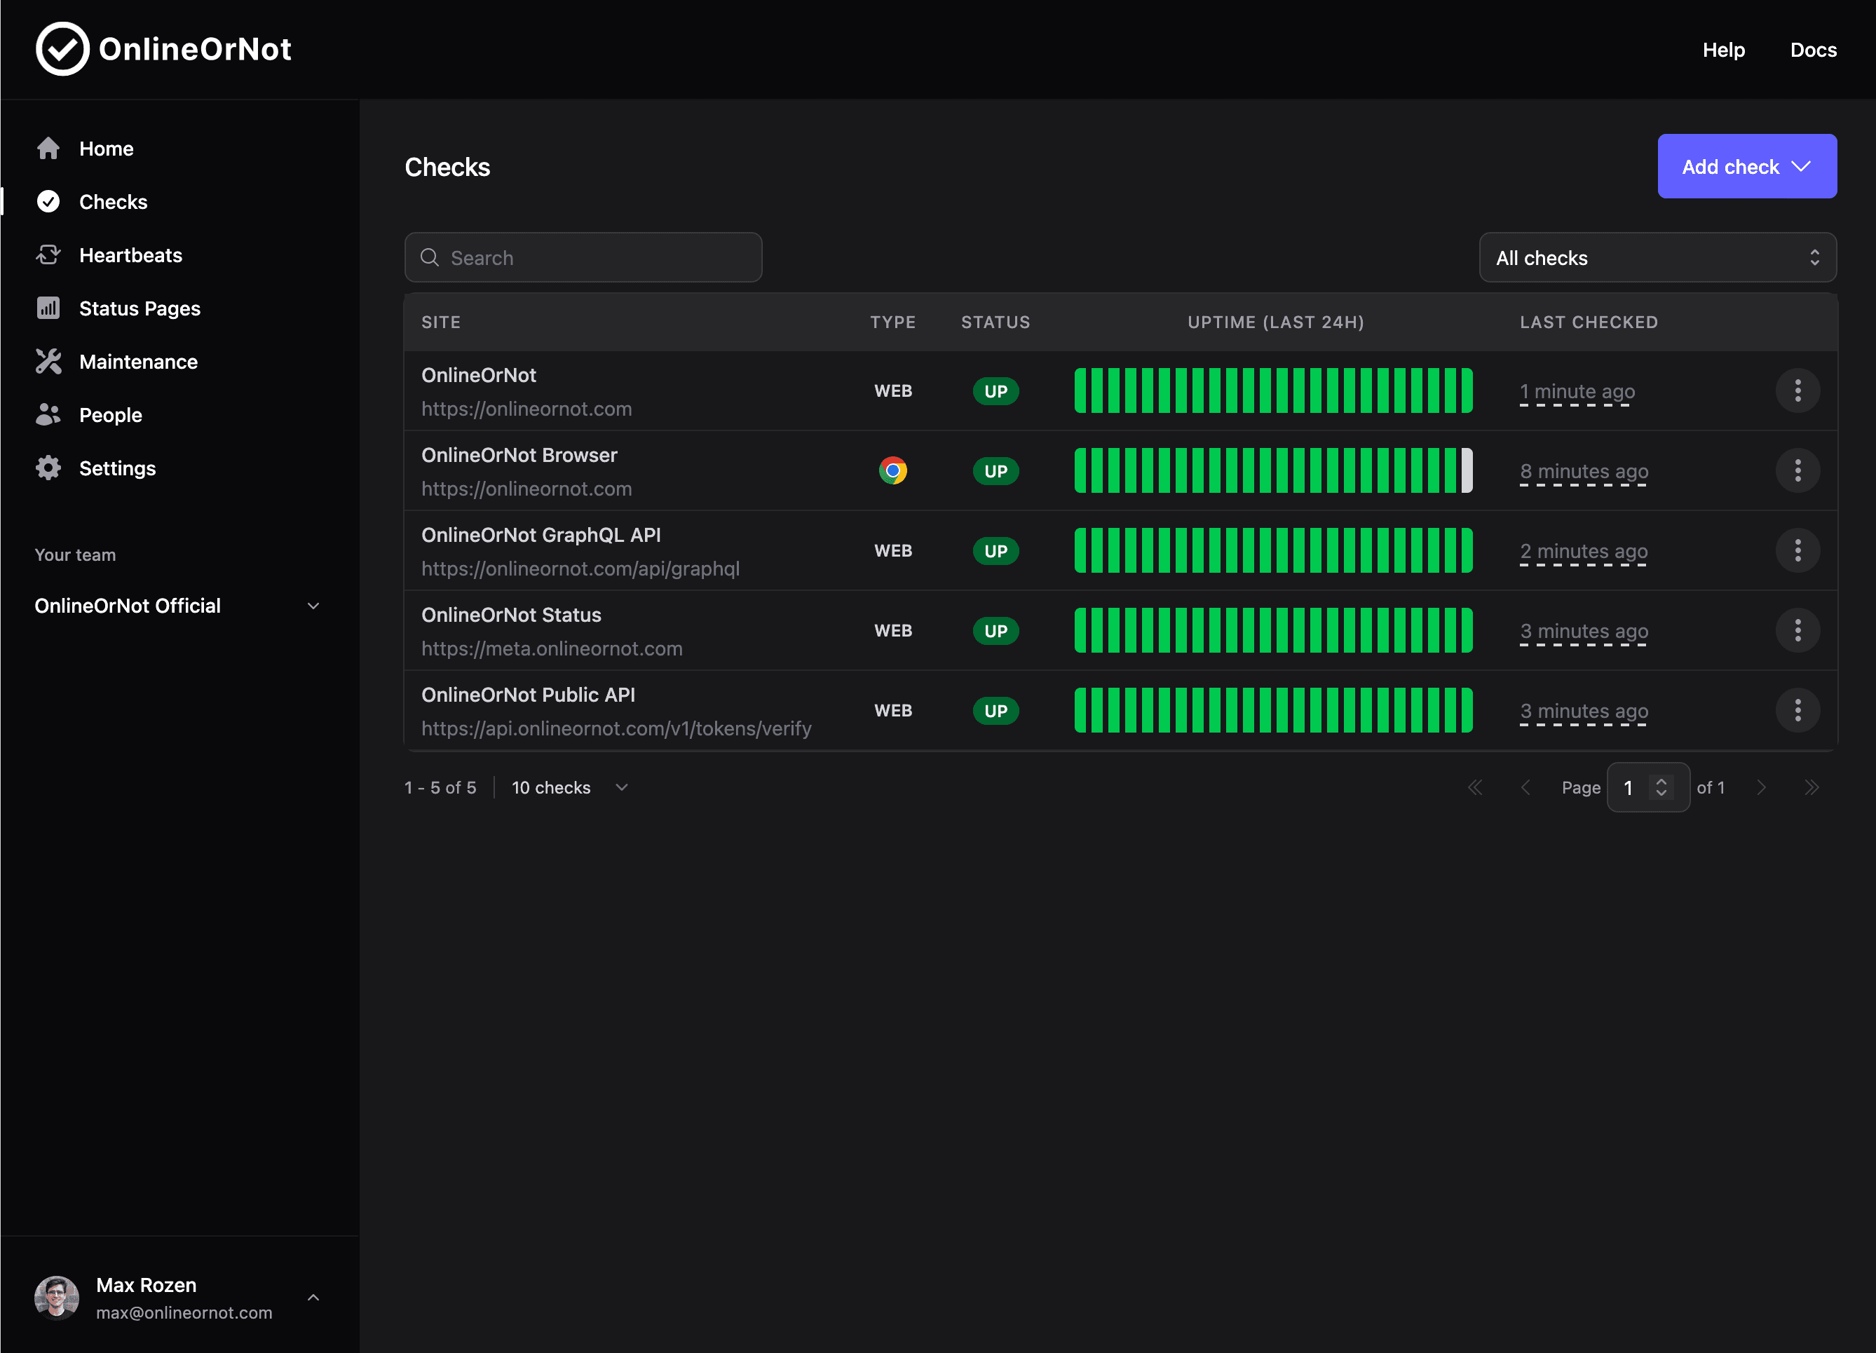Collapse the Max Rozen account section
The image size is (1876, 1353).
tap(313, 1298)
